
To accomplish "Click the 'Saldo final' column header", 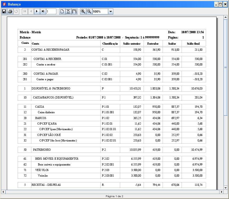I will pos(193,44).
